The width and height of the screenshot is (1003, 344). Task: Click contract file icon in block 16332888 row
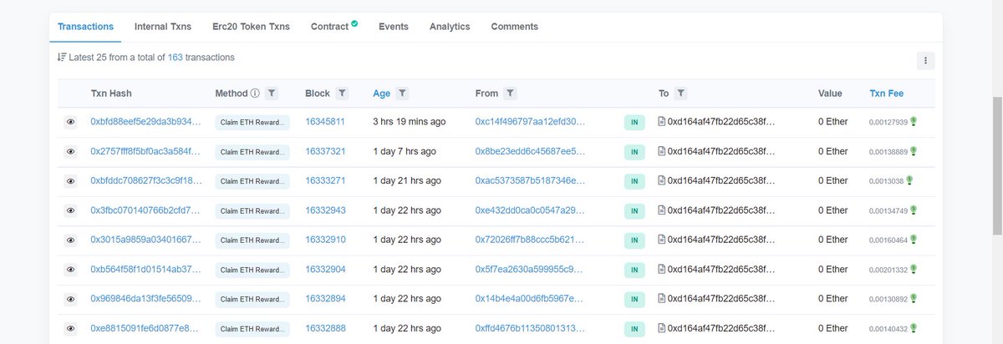click(662, 328)
